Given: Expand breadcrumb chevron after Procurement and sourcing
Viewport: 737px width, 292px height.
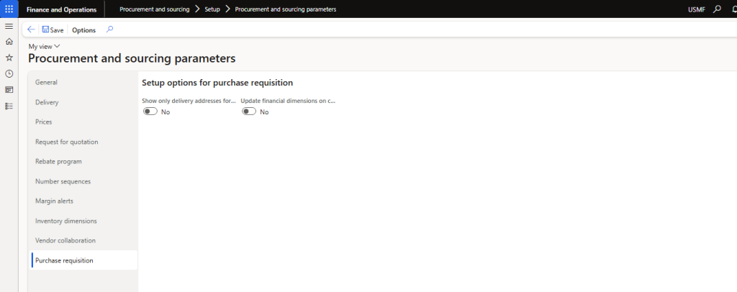Looking at the screenshot, I should pyautogui.click(x=197, y=9).
